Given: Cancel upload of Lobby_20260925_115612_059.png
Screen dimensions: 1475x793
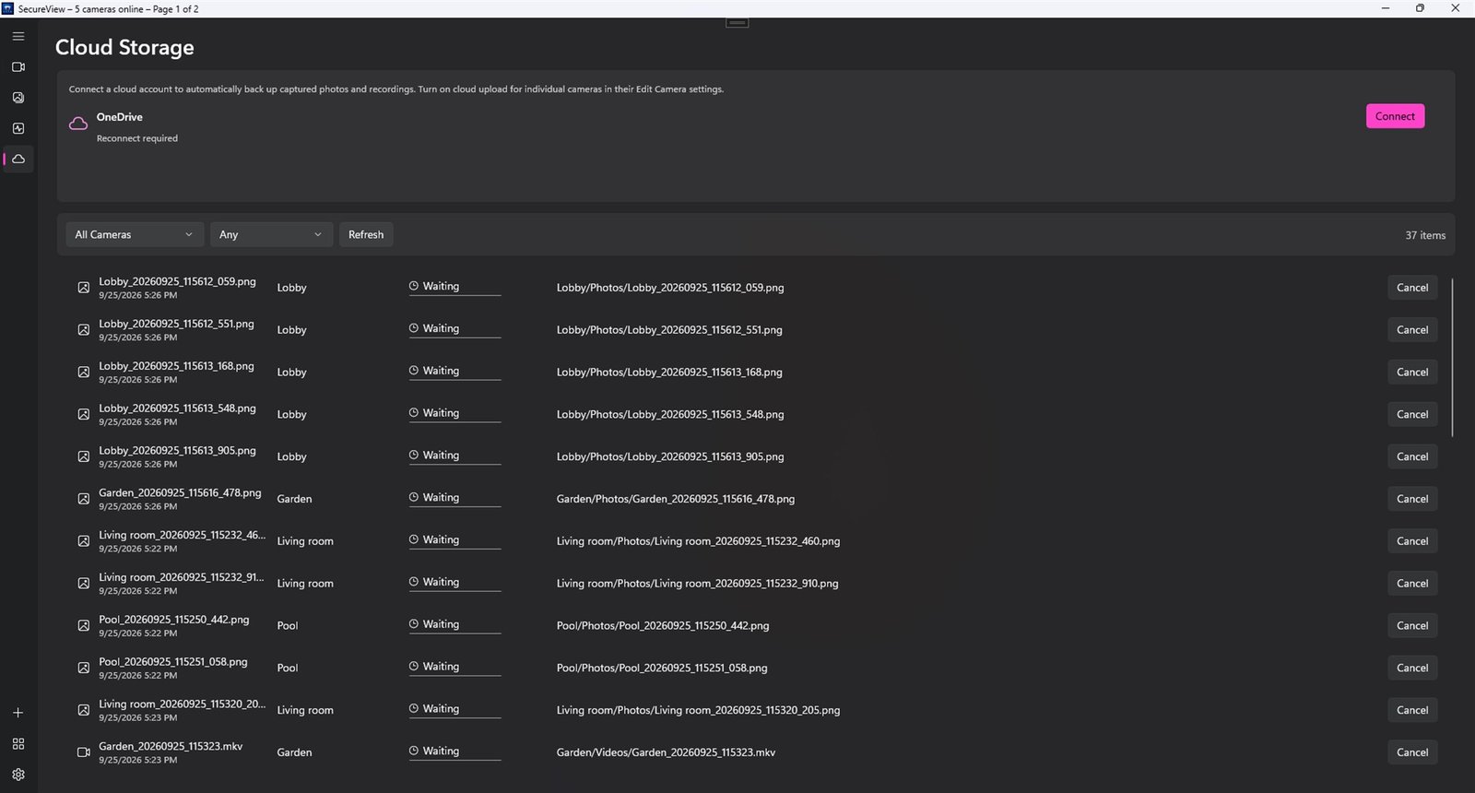Looking at the screenshot, I should pos(1412,288).
